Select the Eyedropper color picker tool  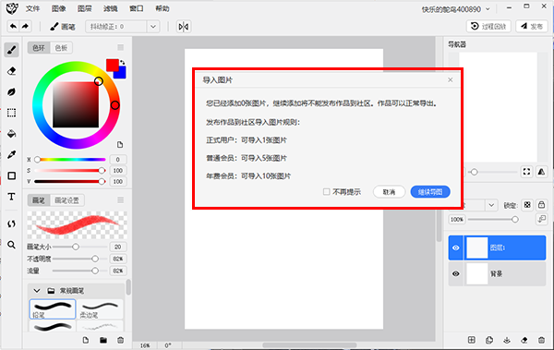coord(11,154)
